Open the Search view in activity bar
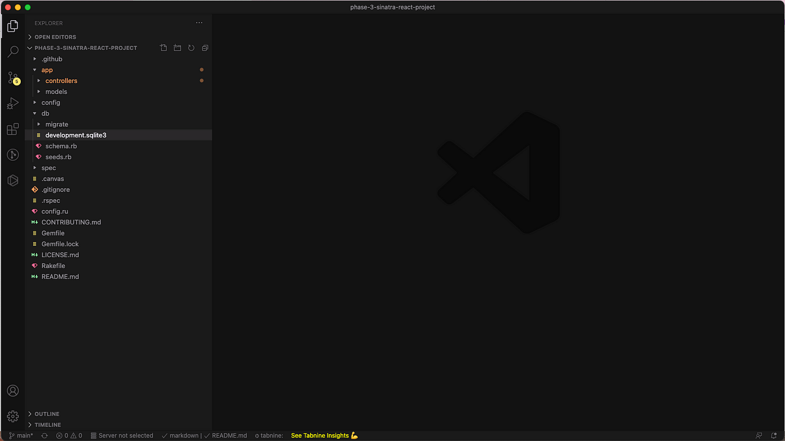The width and height of the screenshot is (785, 441). click(12, 52)
